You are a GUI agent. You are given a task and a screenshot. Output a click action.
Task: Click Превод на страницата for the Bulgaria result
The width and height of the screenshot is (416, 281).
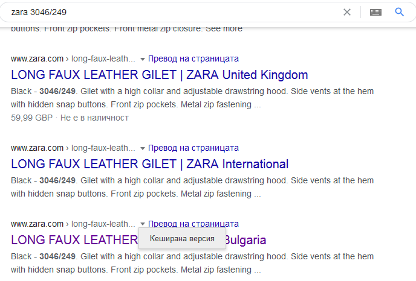(193, 223)
